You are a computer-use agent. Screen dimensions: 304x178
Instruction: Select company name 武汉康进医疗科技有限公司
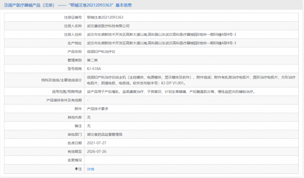(108, 26)
